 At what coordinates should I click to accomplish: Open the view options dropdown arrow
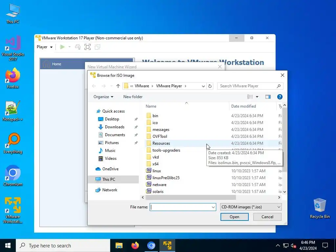[257, 97]
